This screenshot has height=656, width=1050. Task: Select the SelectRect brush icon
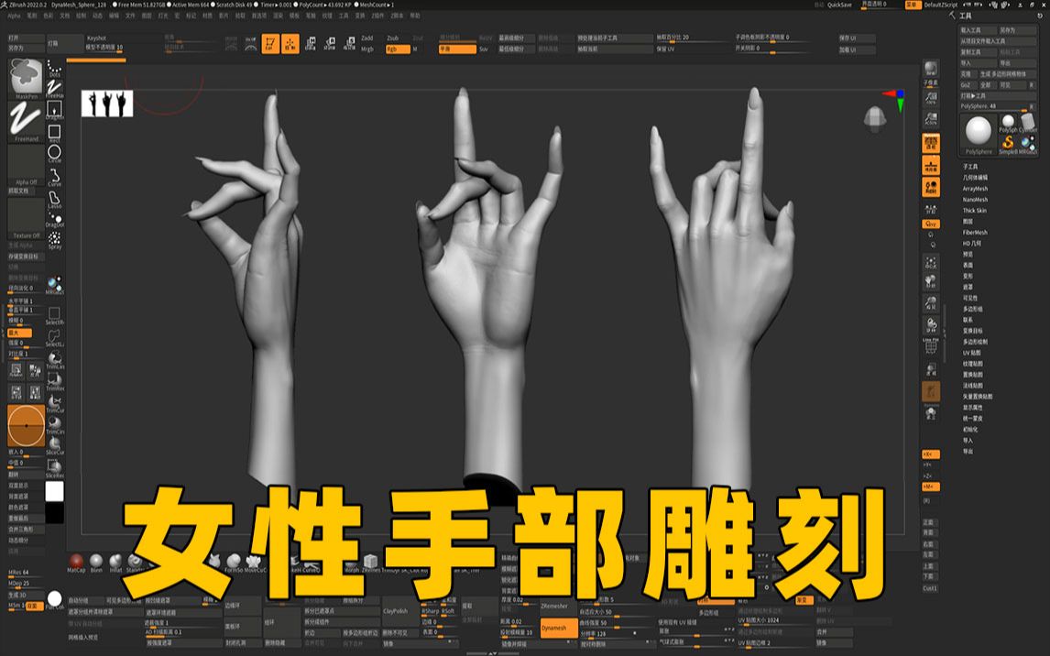click(x=54, y=316)
